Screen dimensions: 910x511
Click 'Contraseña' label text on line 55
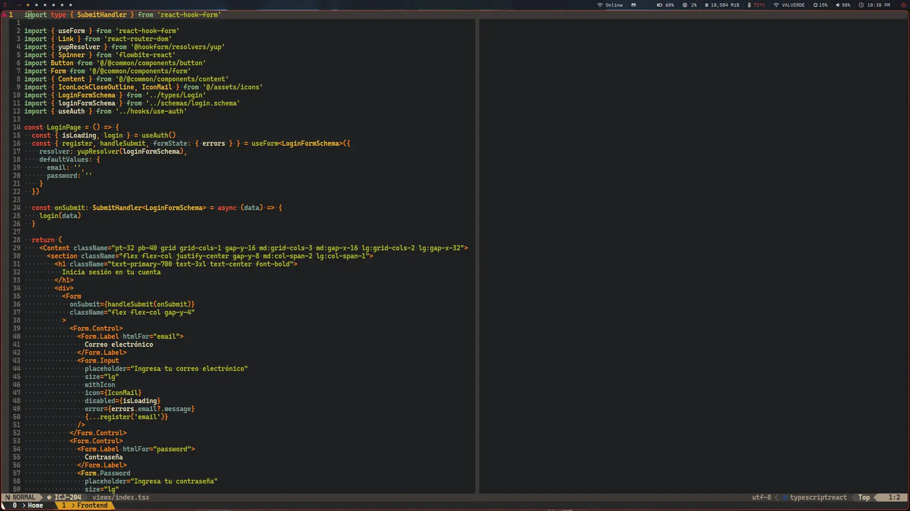pyautogui.click(x=104, y=457)
